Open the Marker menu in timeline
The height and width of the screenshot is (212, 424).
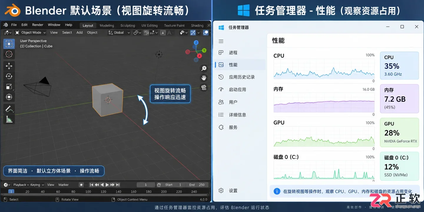pyautogui.click(x=64, y=185)
